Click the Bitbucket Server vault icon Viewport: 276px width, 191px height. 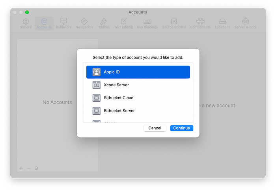point(97,111)
